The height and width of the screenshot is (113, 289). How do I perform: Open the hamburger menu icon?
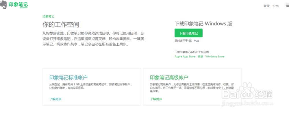[x=288, y=6]
